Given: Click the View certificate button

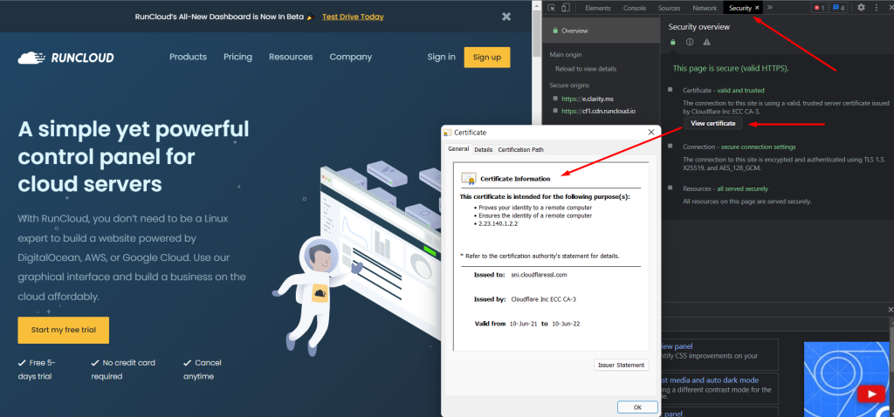Looking at the screenshot, I should [x=712, y=123].
